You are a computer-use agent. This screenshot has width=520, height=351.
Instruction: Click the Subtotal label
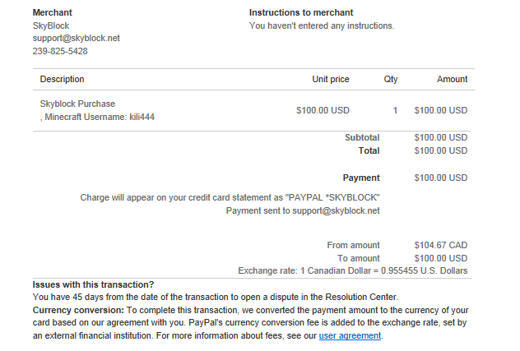(362, 137)
